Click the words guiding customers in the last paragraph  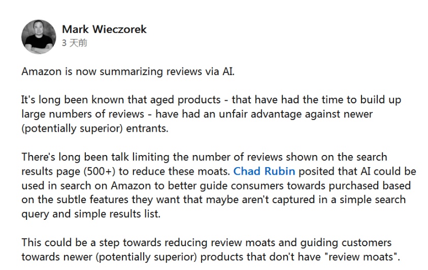point(346,243)
